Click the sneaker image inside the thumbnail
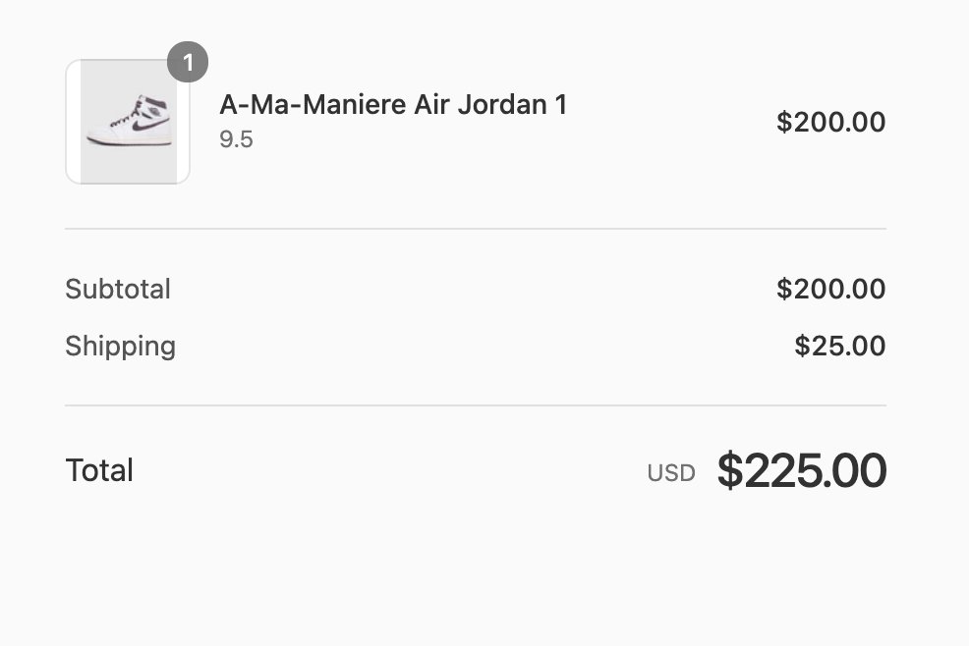Image resolution: width=969 pixels, height=646 pixels. (x=130, y=121)
